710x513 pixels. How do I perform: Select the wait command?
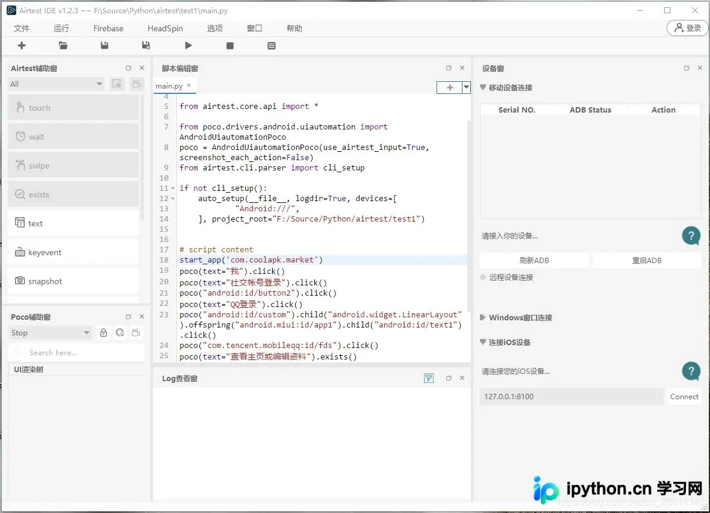coord(73,137)
